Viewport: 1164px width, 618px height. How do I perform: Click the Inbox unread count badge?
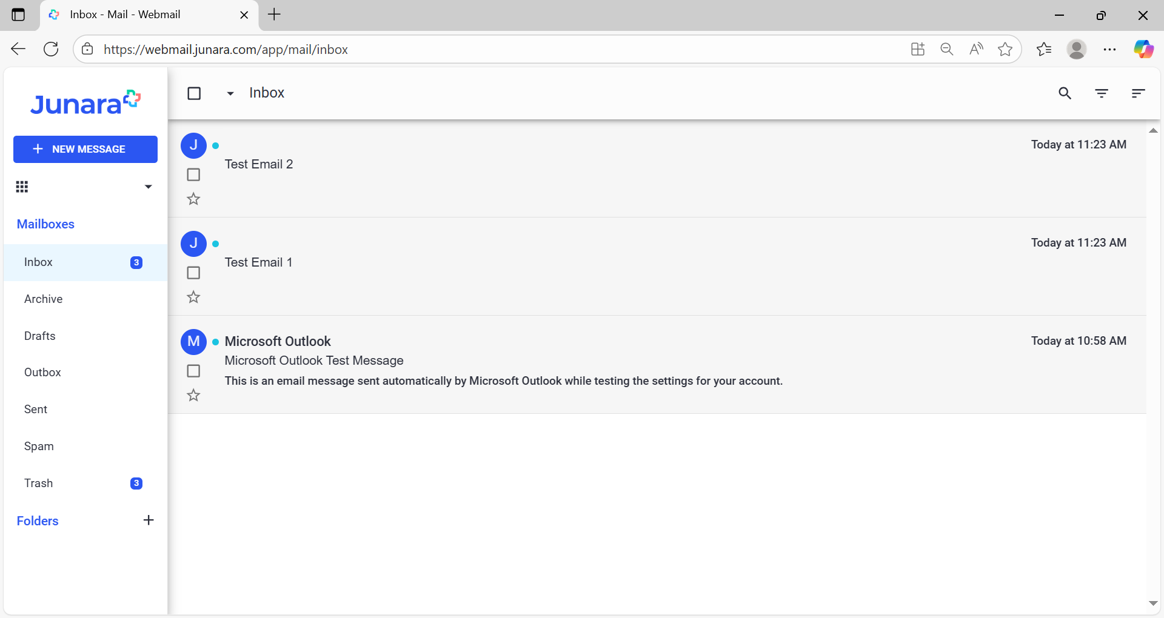point(136,262)
